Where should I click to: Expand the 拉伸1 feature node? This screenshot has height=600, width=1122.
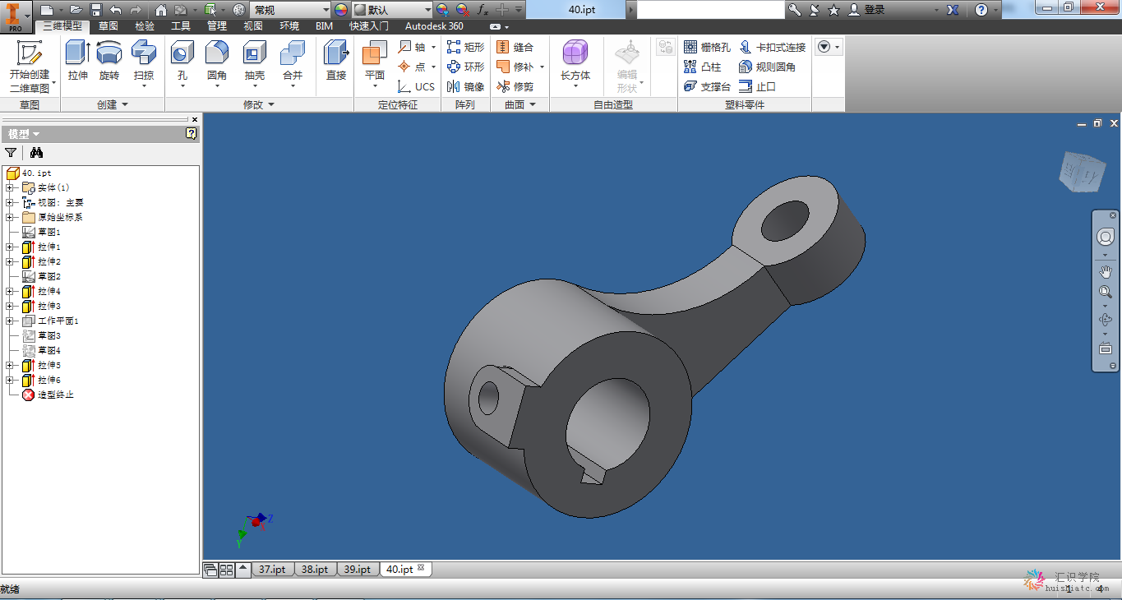pos(9,247)
